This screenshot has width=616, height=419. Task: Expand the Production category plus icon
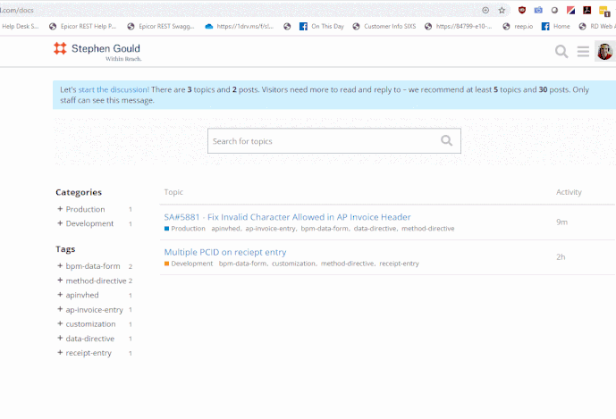tap(60, 209)
